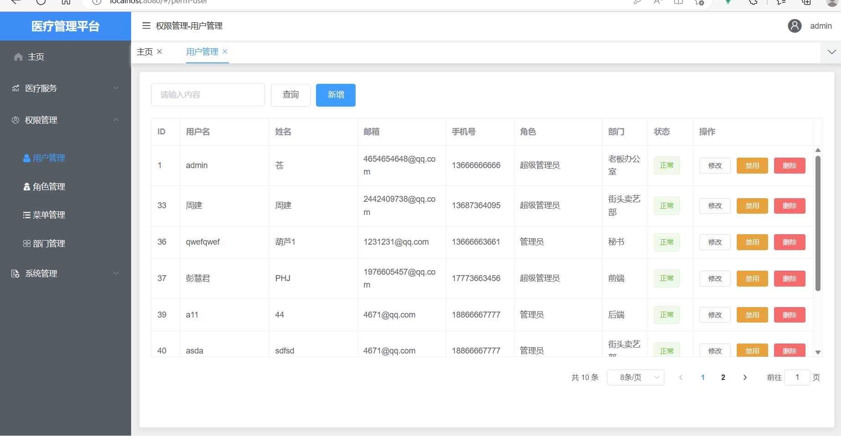Screen dimensions: 841x436
Task: Click the 共 10 条 total label
Action: [585, 377]
